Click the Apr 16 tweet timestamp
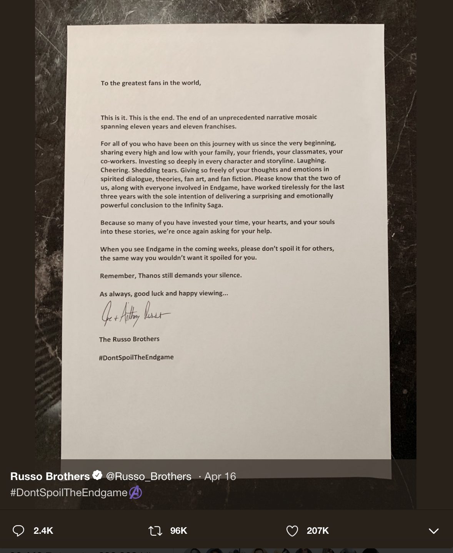Image resolution: width=453 pixels, height=553 pixels. click(x=220, y=476)
